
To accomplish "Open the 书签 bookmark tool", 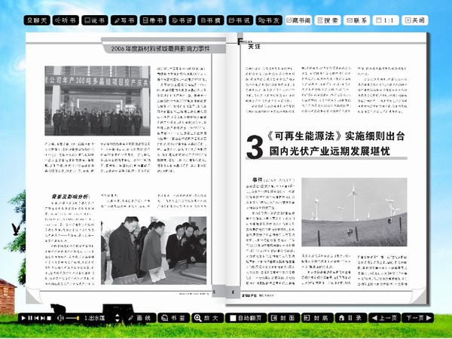I will [174, 318].
